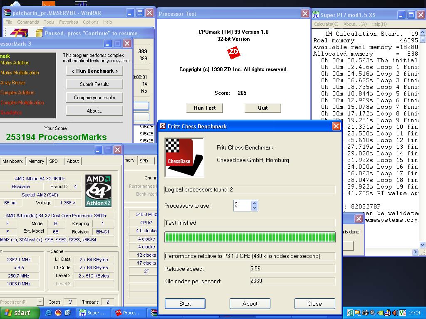Click the green Test finished progress bar
The image size is (426, 319).
pos(250,237)
